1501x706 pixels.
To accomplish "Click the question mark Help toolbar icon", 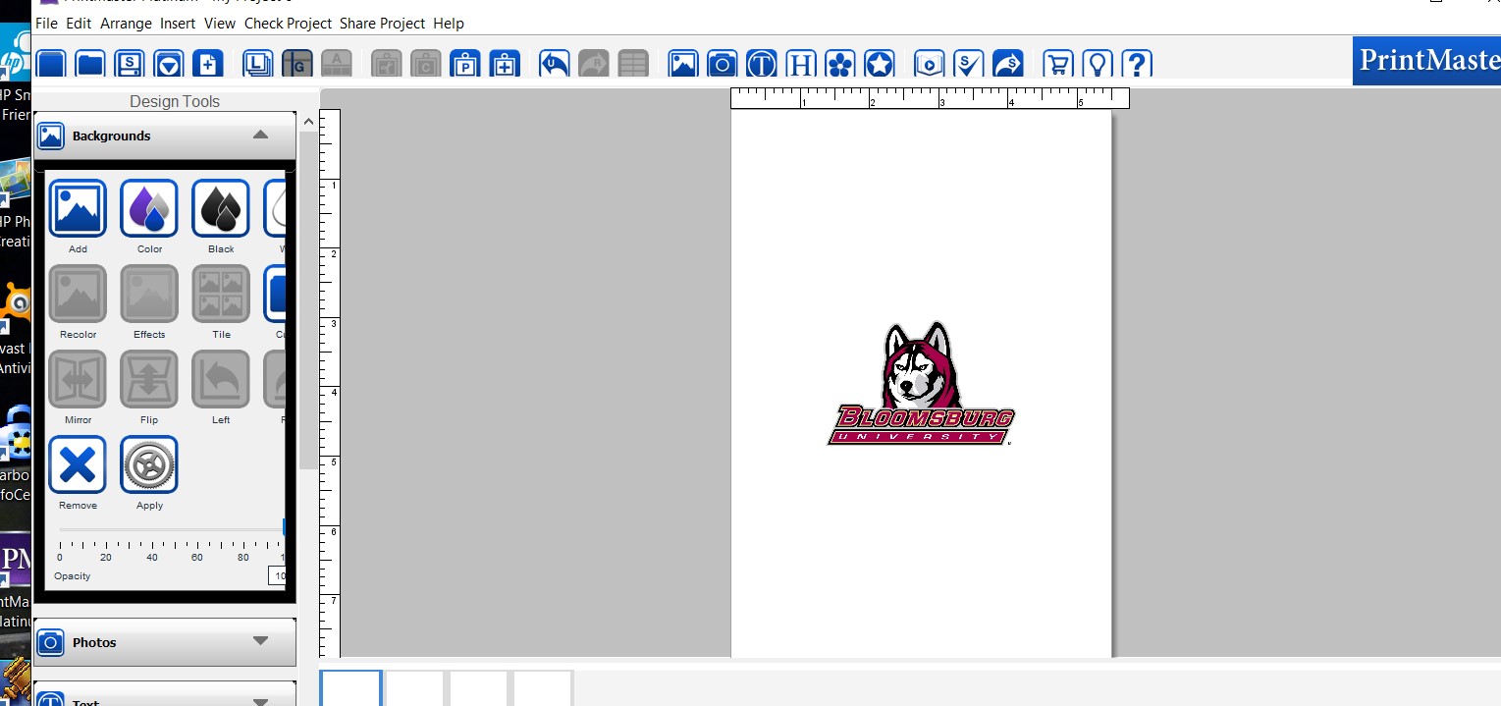I will (1137, 64).
